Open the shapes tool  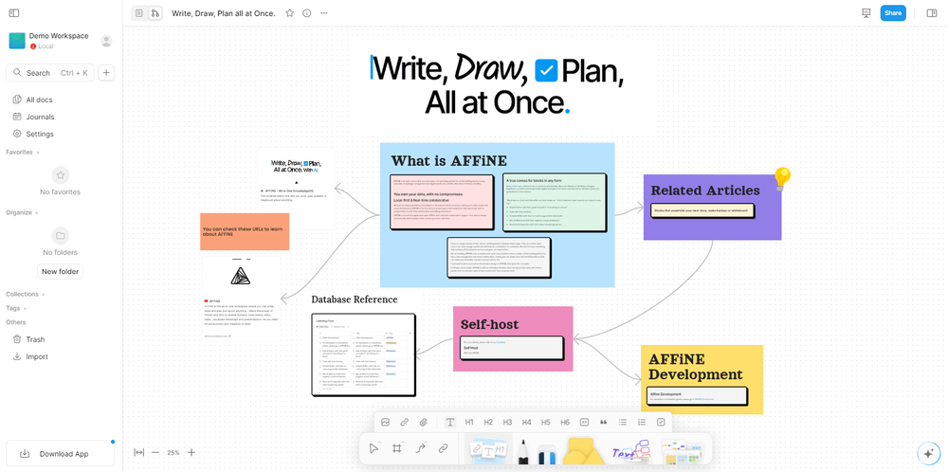(x=581, y=451)
